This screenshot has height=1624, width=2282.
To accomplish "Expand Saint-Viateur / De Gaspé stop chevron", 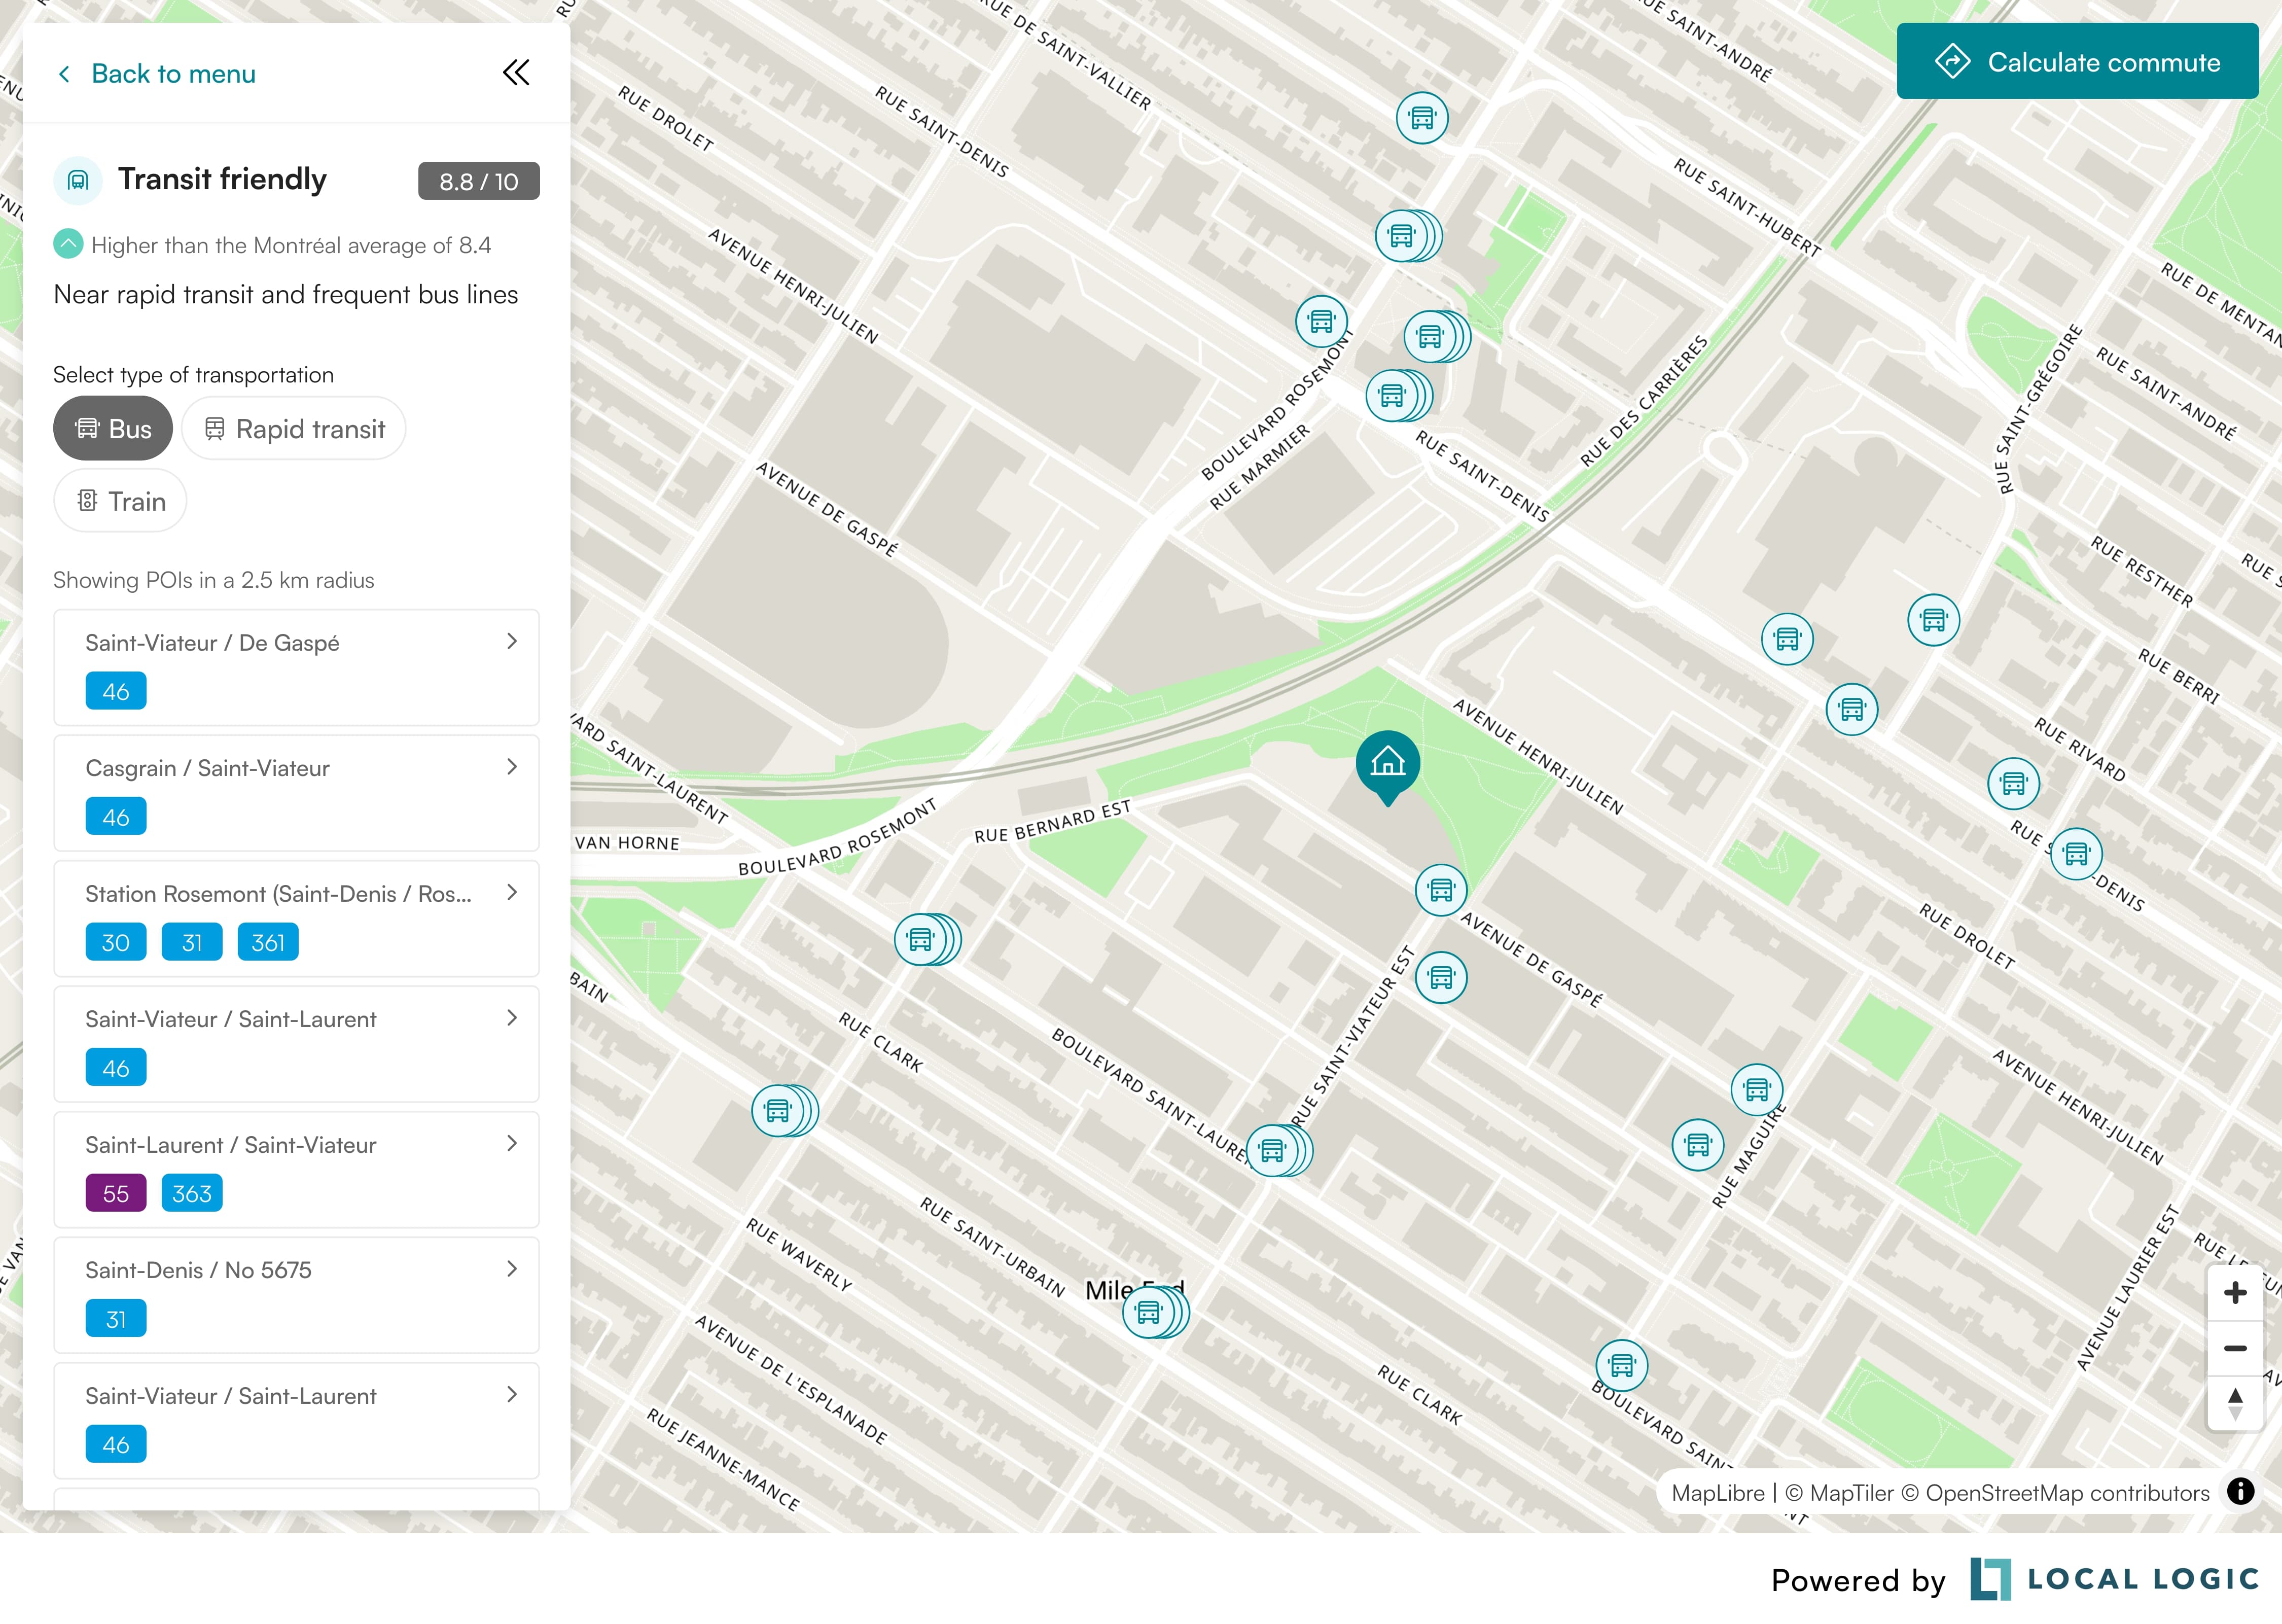I will 512,641.
